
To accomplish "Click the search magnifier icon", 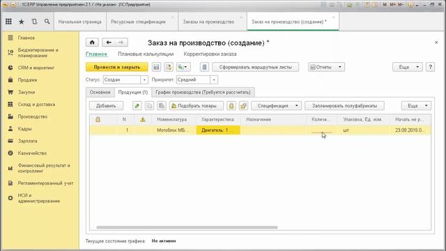I will pos(47,22).
